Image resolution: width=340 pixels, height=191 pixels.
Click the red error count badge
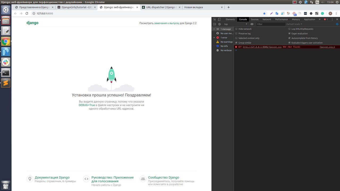coord(326,19)
